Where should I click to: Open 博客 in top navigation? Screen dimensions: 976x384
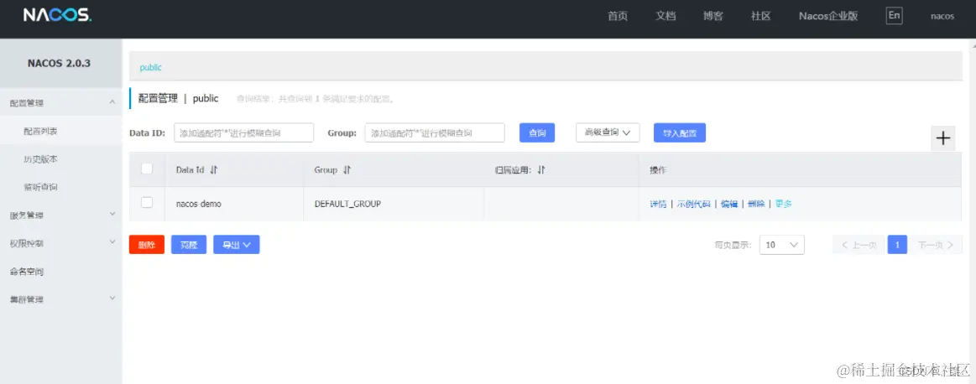pyautogui.click(x=713, y=16)
